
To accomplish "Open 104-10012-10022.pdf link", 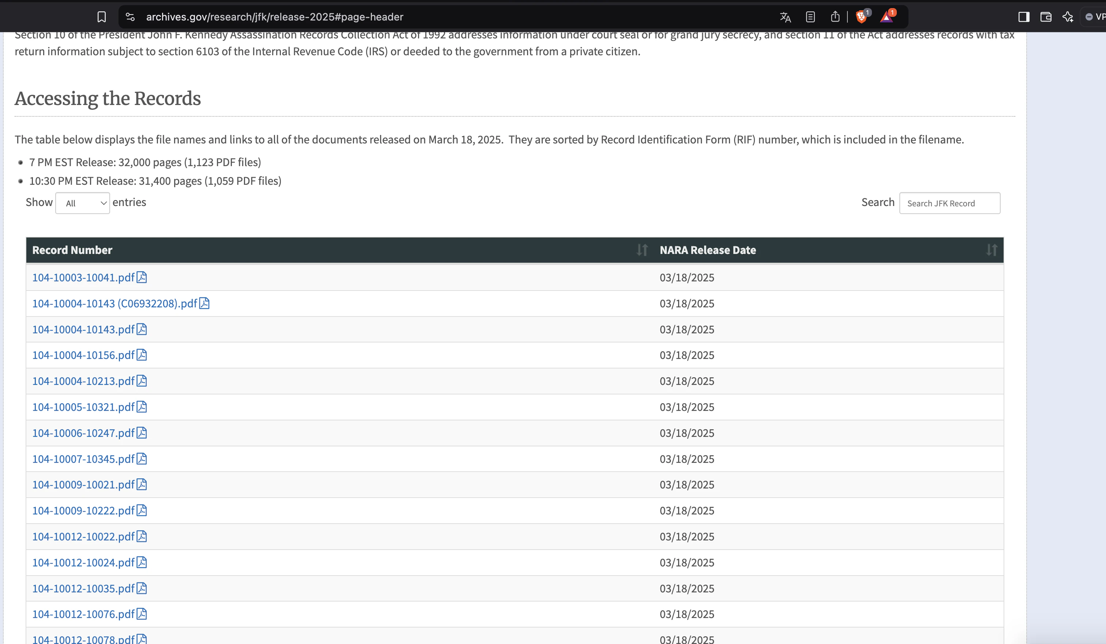I will coord(83,536).
